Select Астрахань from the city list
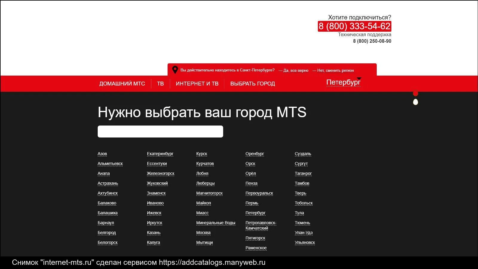This screenshot has height=269, width=478. (108, 183)
